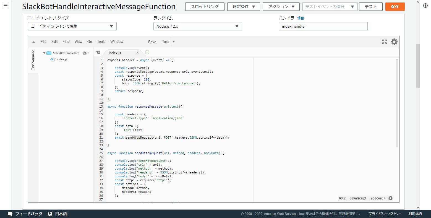Click the 日本語 language selector
Screen dimensions: 431x218
click(61, 214)
